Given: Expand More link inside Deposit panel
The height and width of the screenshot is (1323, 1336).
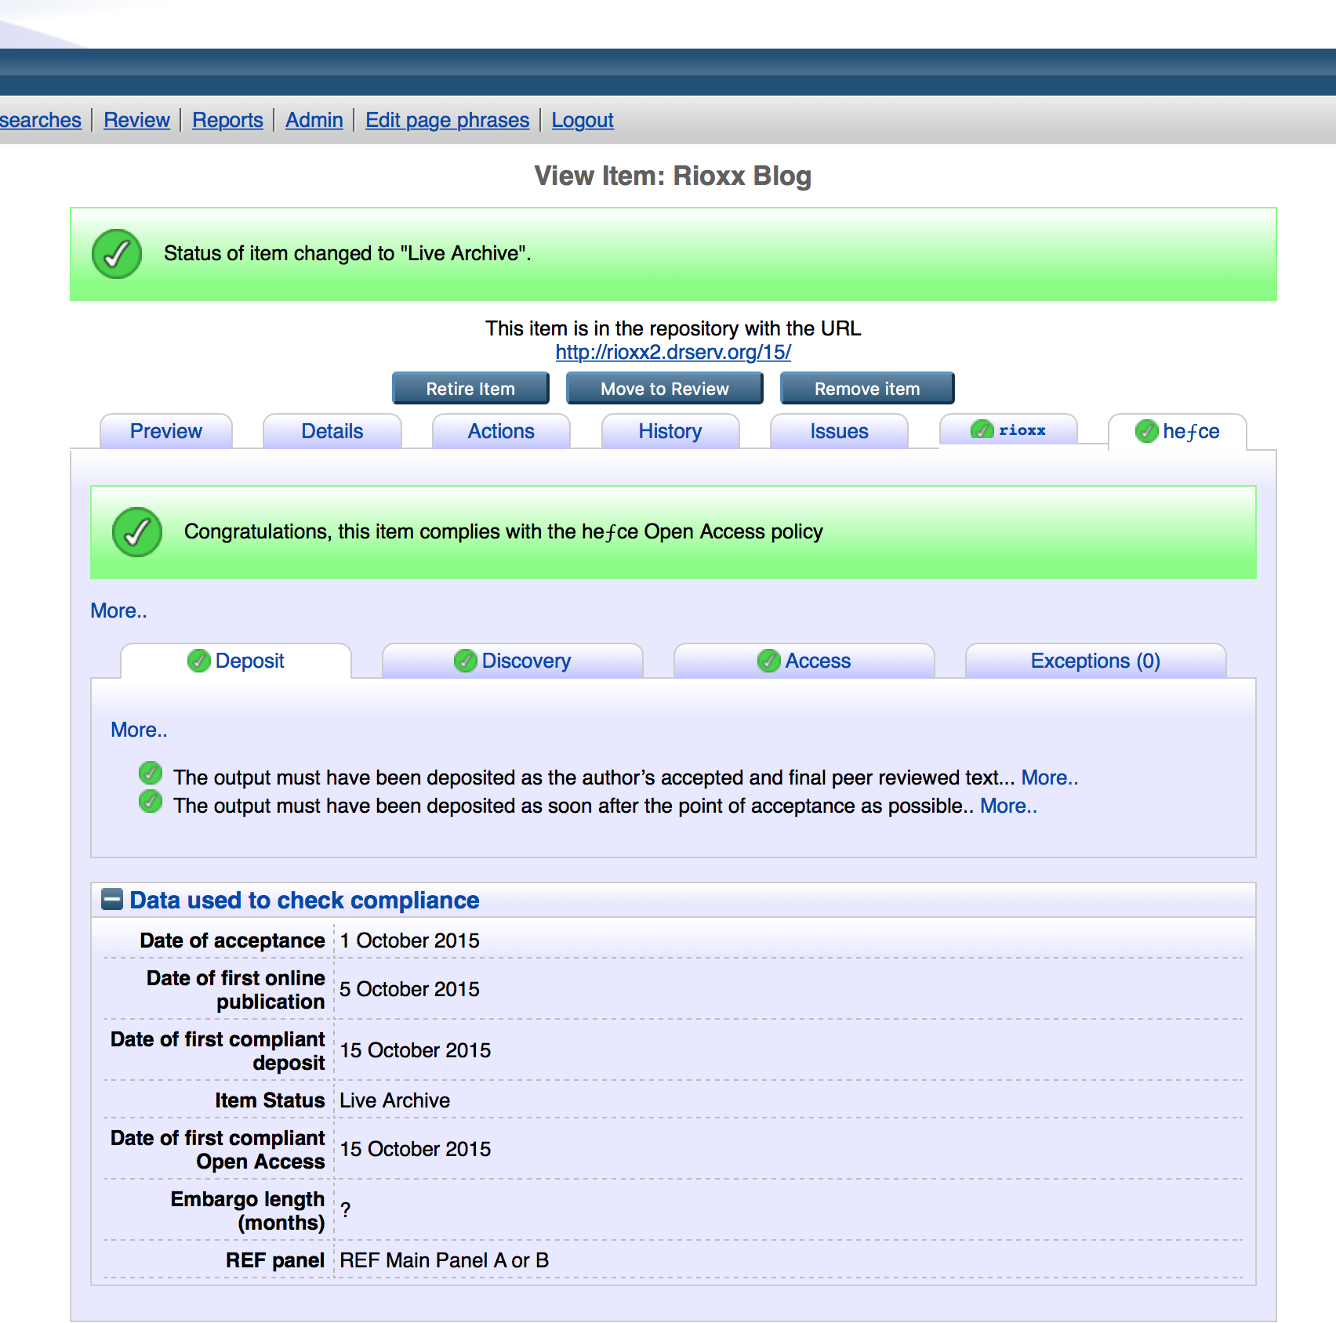Looking at the screenshot, I should [x=139, y=730].
